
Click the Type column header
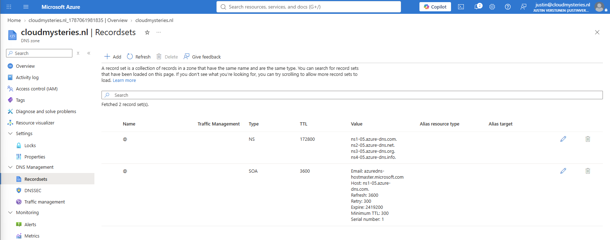point(254,124)
